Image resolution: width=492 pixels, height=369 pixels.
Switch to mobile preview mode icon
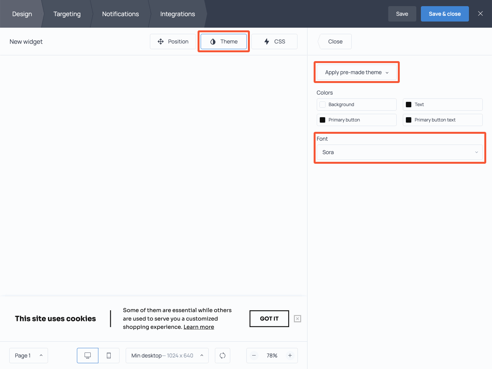[x=109, y=356]
